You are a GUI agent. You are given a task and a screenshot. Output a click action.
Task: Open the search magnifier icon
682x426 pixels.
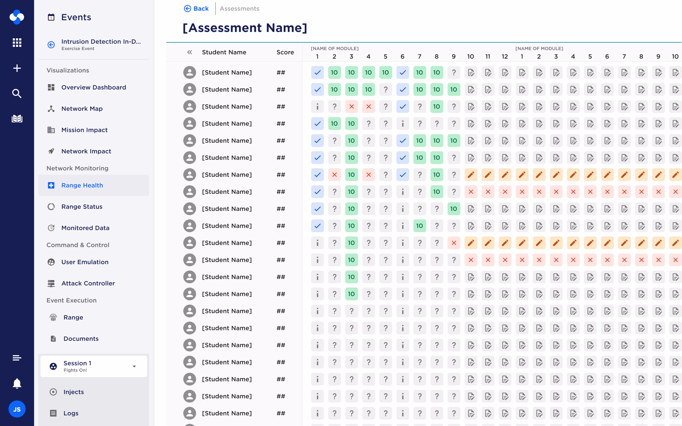pos(17,93)
